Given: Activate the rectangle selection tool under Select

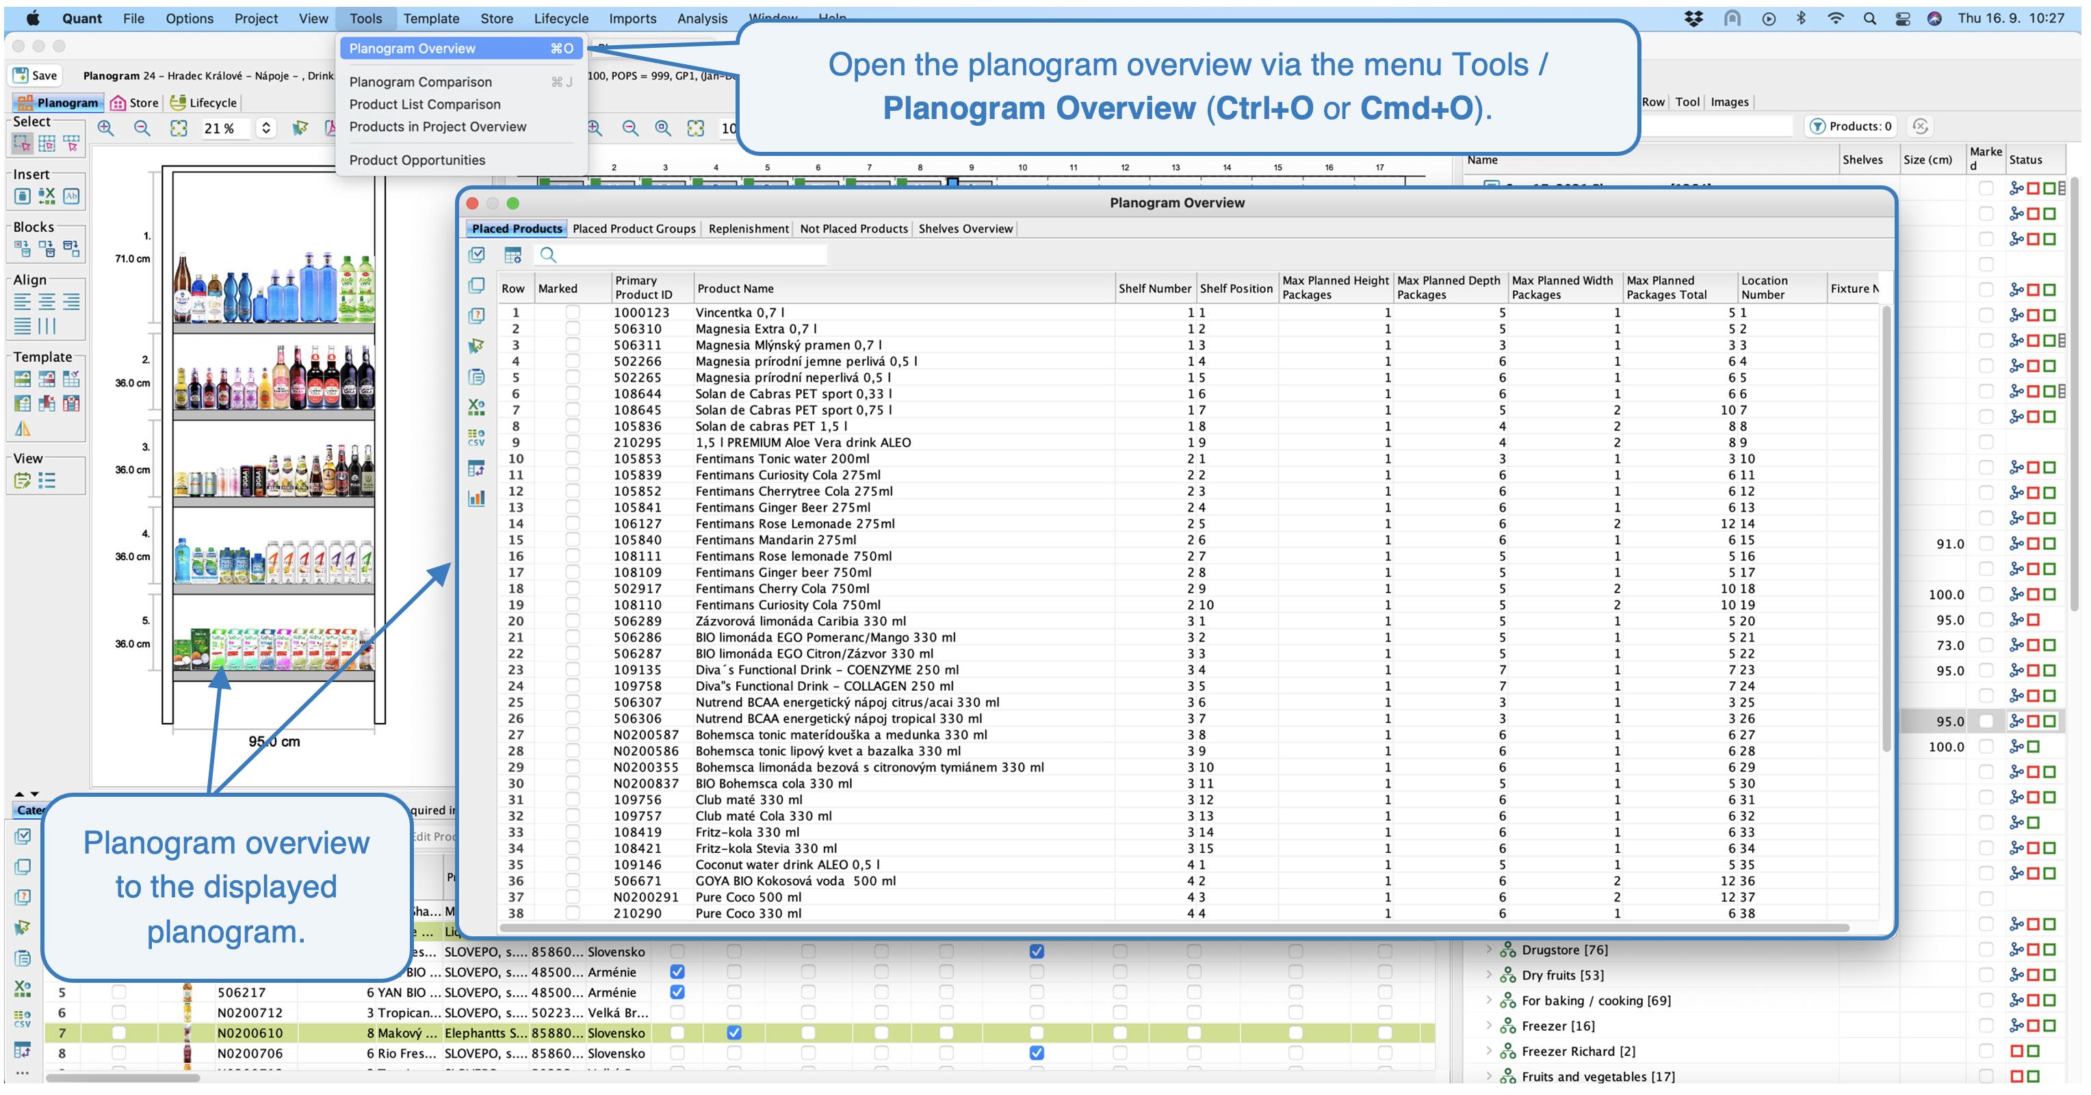Looking at the screenshot, I should point(22,144).
